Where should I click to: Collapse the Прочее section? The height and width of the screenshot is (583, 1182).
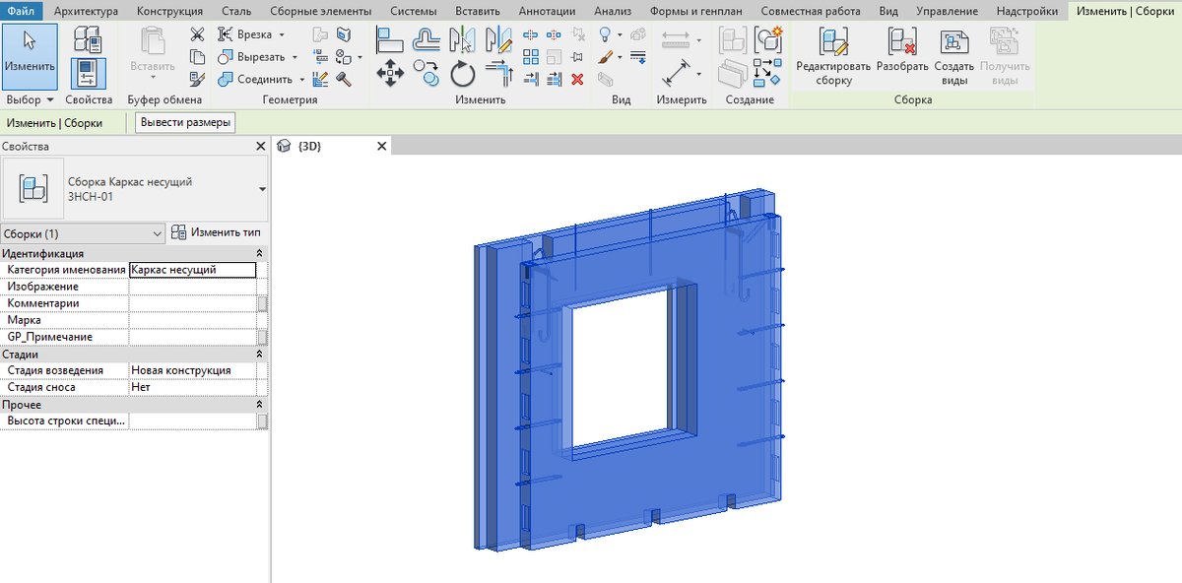[x=259, y=404]
